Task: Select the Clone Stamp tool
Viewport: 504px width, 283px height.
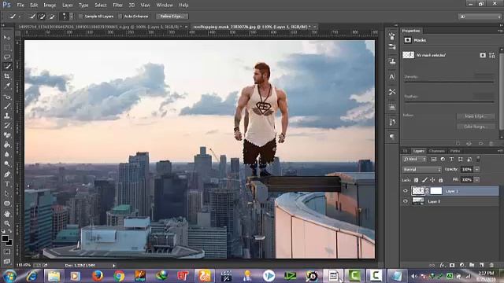Action: click(7, 116)
